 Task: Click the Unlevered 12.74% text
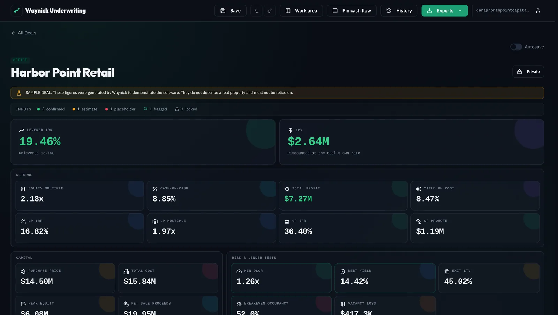37,153
